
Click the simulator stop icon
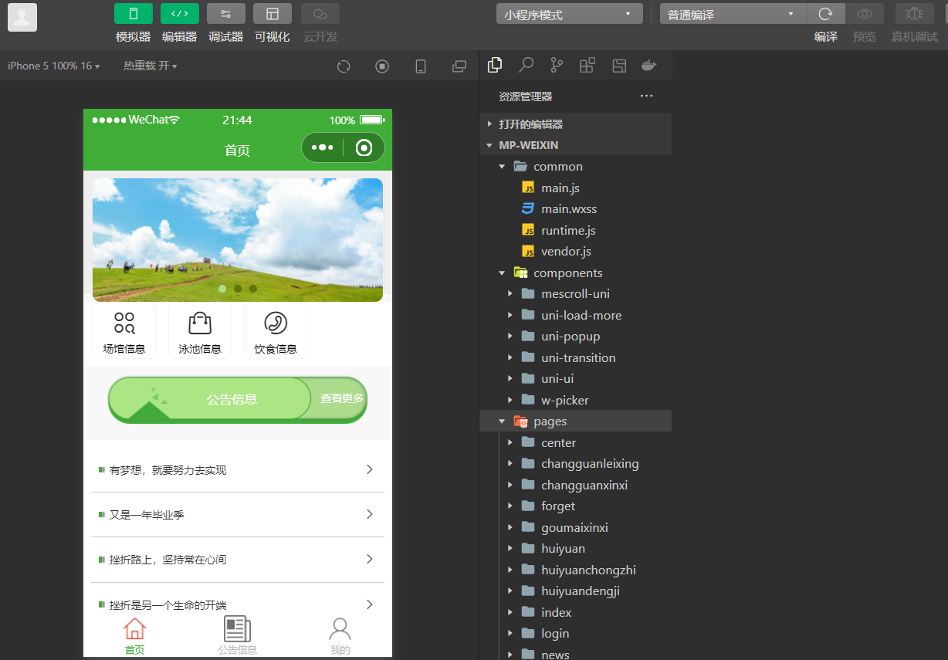382,66
